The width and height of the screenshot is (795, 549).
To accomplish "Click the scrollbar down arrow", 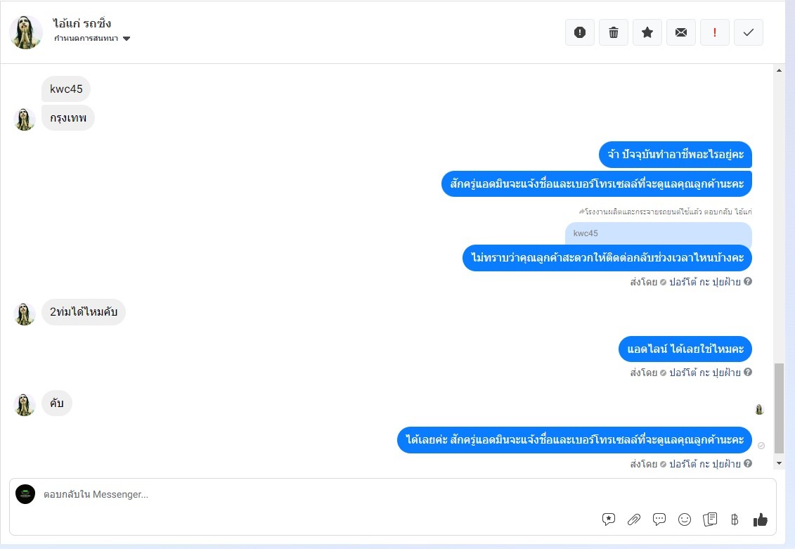I will coord(780,463).
